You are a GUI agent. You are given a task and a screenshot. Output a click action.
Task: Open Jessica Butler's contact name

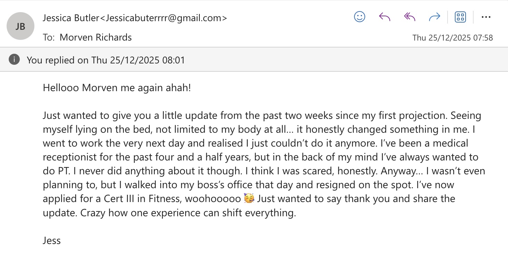[x=71, y=18]
